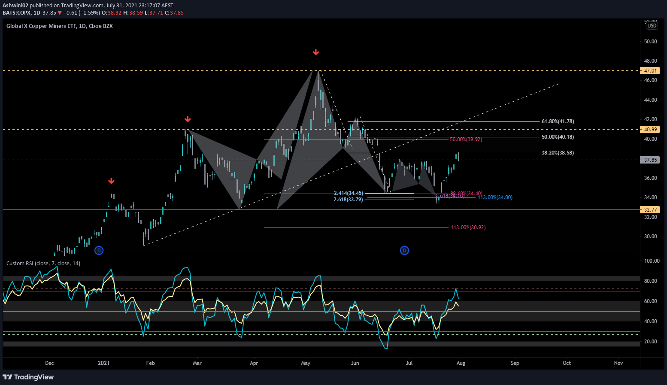Viewport: 667px width, 385px height.
Task: Click the Custom RSI indicator legend
Action: 43,263
